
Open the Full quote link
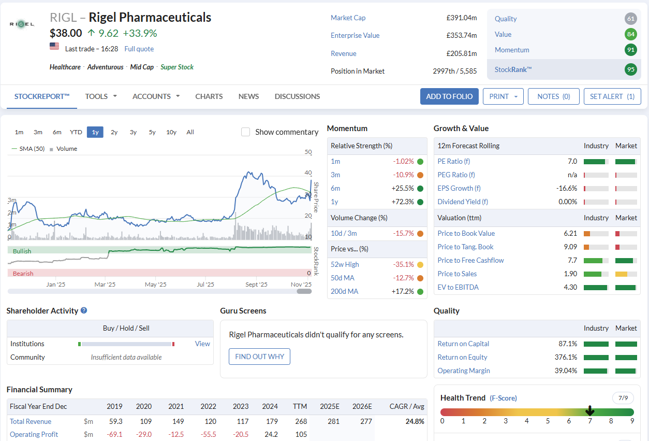coord(139,49)
